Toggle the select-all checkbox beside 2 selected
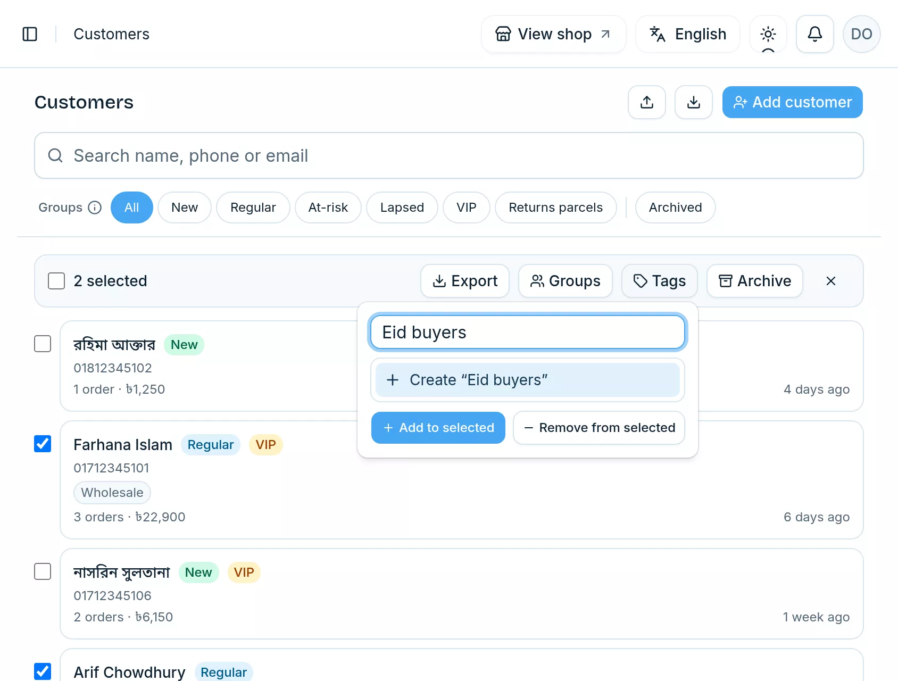The image size is (898, 681). tap(56, 281)
